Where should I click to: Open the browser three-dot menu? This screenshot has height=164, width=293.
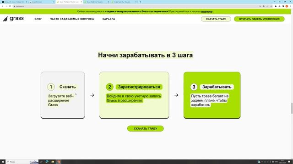291,6
